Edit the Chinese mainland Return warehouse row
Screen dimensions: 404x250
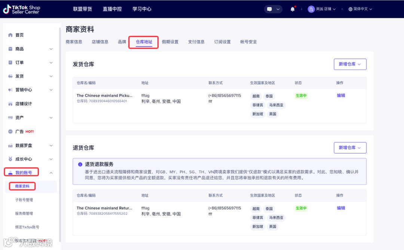tap(341, 208)
